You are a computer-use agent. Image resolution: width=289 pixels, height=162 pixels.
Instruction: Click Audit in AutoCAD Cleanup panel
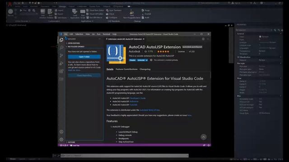[145, 18]
